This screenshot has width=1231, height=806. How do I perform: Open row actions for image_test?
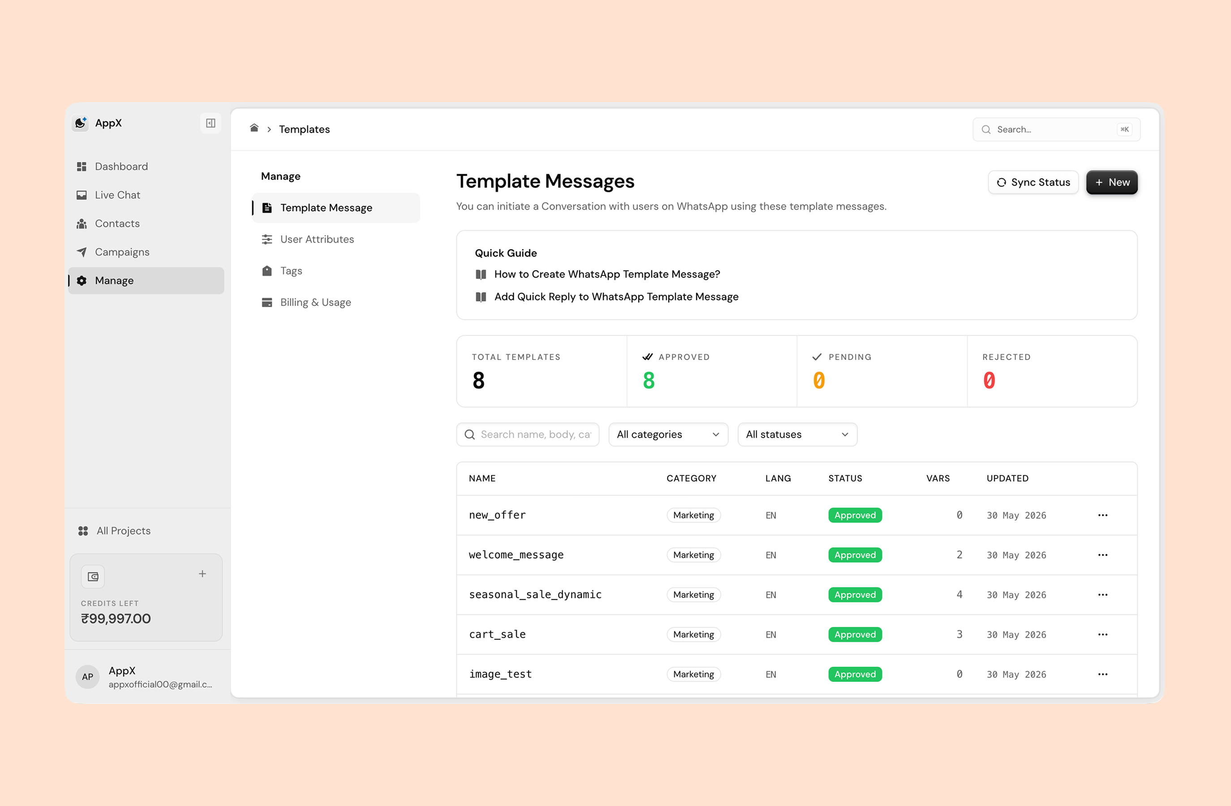1103,674
